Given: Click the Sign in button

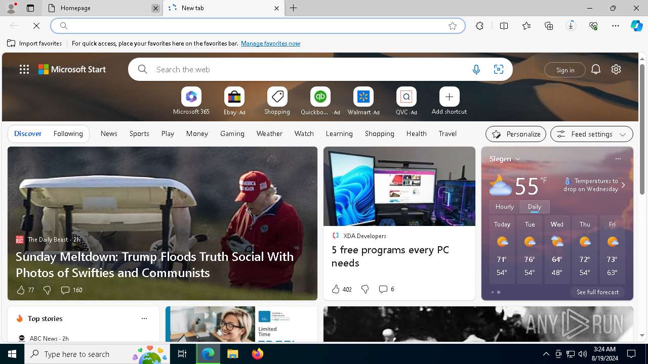Looking at the screenshot, I should coord(565,70).
